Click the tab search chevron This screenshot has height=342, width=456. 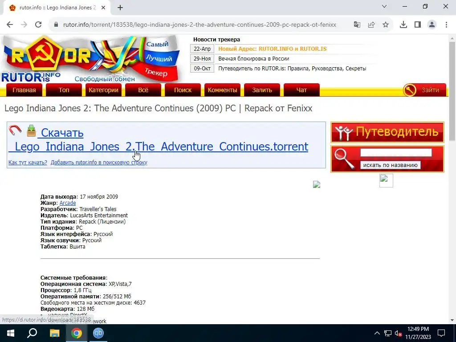(384, 6)
